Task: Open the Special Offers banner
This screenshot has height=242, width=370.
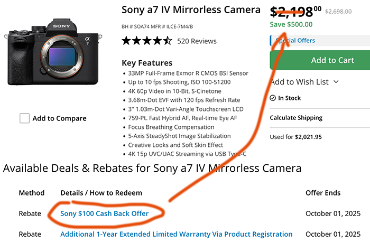Action: (320, 40)
